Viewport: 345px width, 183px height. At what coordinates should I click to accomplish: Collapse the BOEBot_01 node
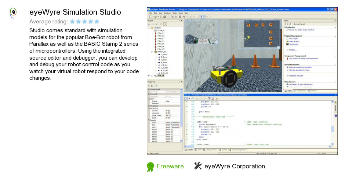click(x=152, y=52)
